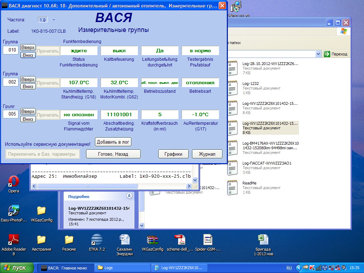Click the 11101001 shutoff condition value
This screenshot has width=364, height=273.
click(119, 115)
